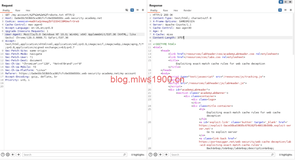This screenshot has width=295, height=160.
Task: Click 'Content-Length: 3757' response header
Action: pos(168,38)
